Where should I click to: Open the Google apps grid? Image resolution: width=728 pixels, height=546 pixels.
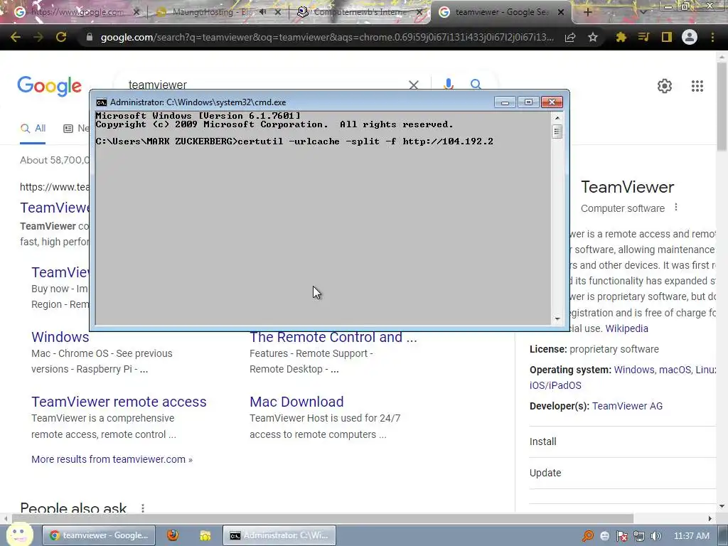point(697,86)
